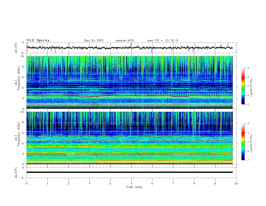266x206 pixels.
Task: Click the "2" kHz tick on ch.1 axis
Action: (24, 98)
